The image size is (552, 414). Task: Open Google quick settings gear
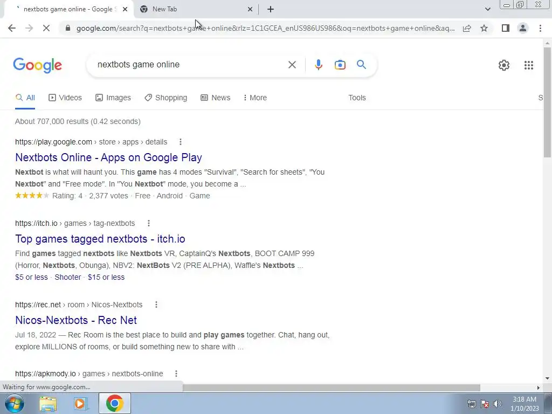[504, 65]
